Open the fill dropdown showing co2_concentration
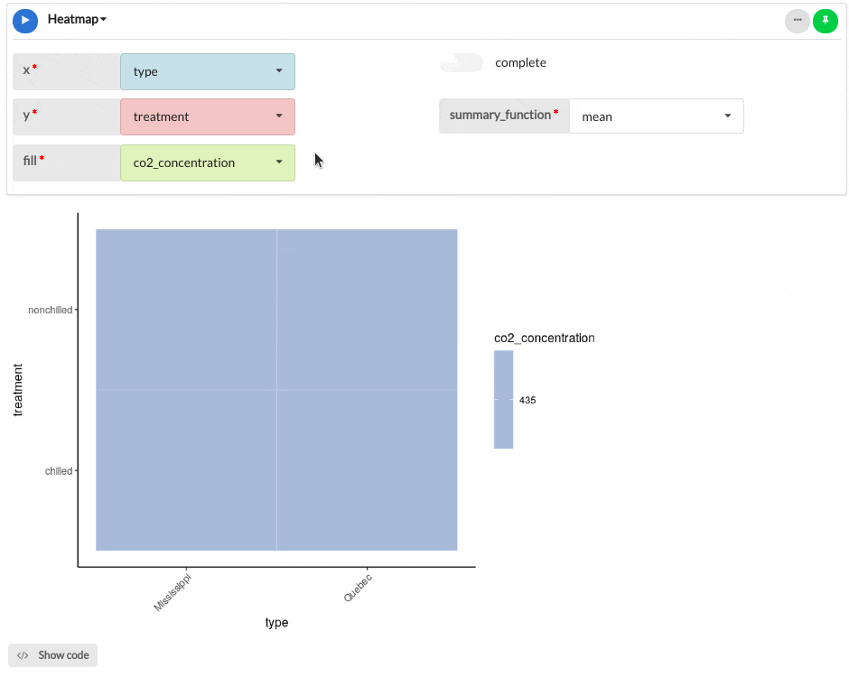 (x=207, y=162)
